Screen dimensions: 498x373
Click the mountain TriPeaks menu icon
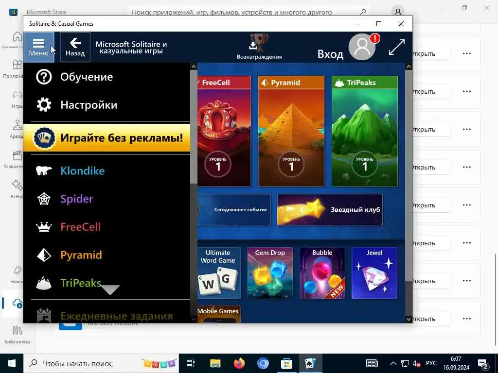coord(44,283)
